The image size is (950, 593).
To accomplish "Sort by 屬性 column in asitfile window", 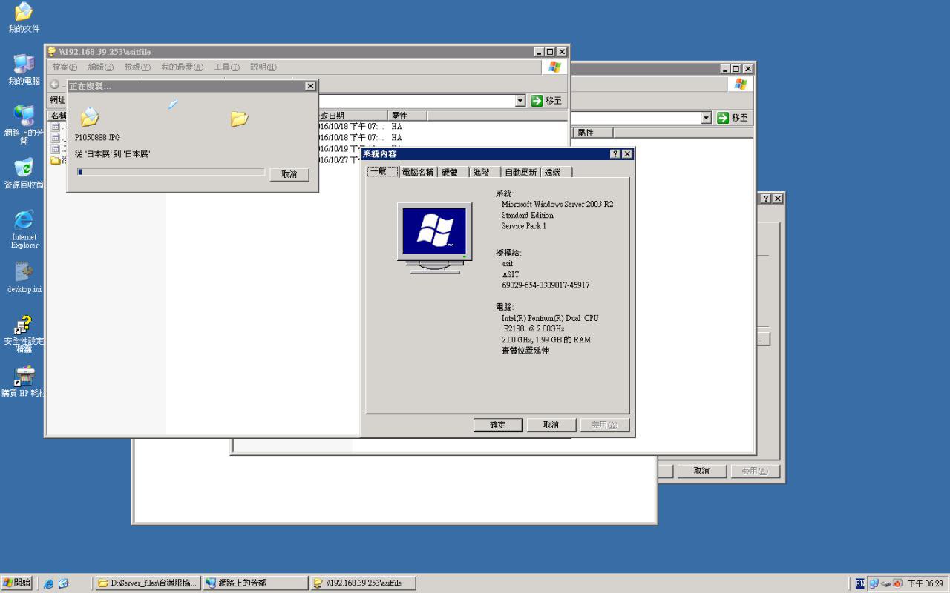I will (x=407, y=116).
